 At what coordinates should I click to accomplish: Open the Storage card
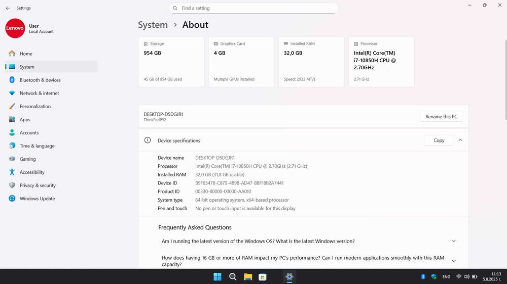click(x=171, y=62)
